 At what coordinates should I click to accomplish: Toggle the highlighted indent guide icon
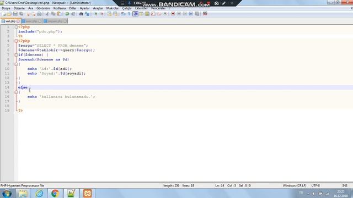[135, 14]
